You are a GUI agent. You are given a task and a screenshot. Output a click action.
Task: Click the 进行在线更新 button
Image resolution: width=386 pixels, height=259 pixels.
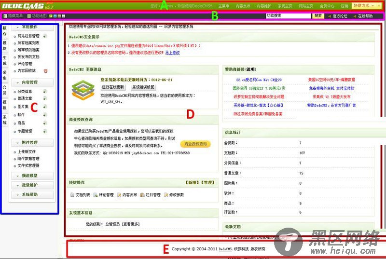point(113,87)
